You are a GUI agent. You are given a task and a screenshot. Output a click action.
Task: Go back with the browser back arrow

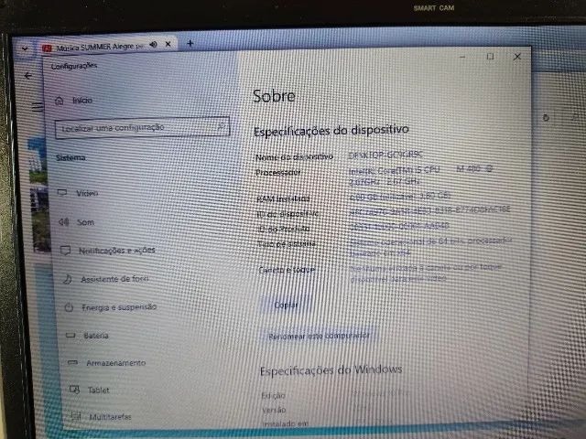point(28,76)
